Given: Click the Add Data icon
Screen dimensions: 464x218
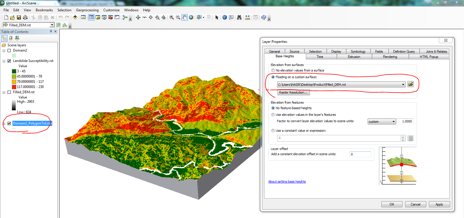Looking at the screenshot, I should pyautogui.click(x=75, y=17).
